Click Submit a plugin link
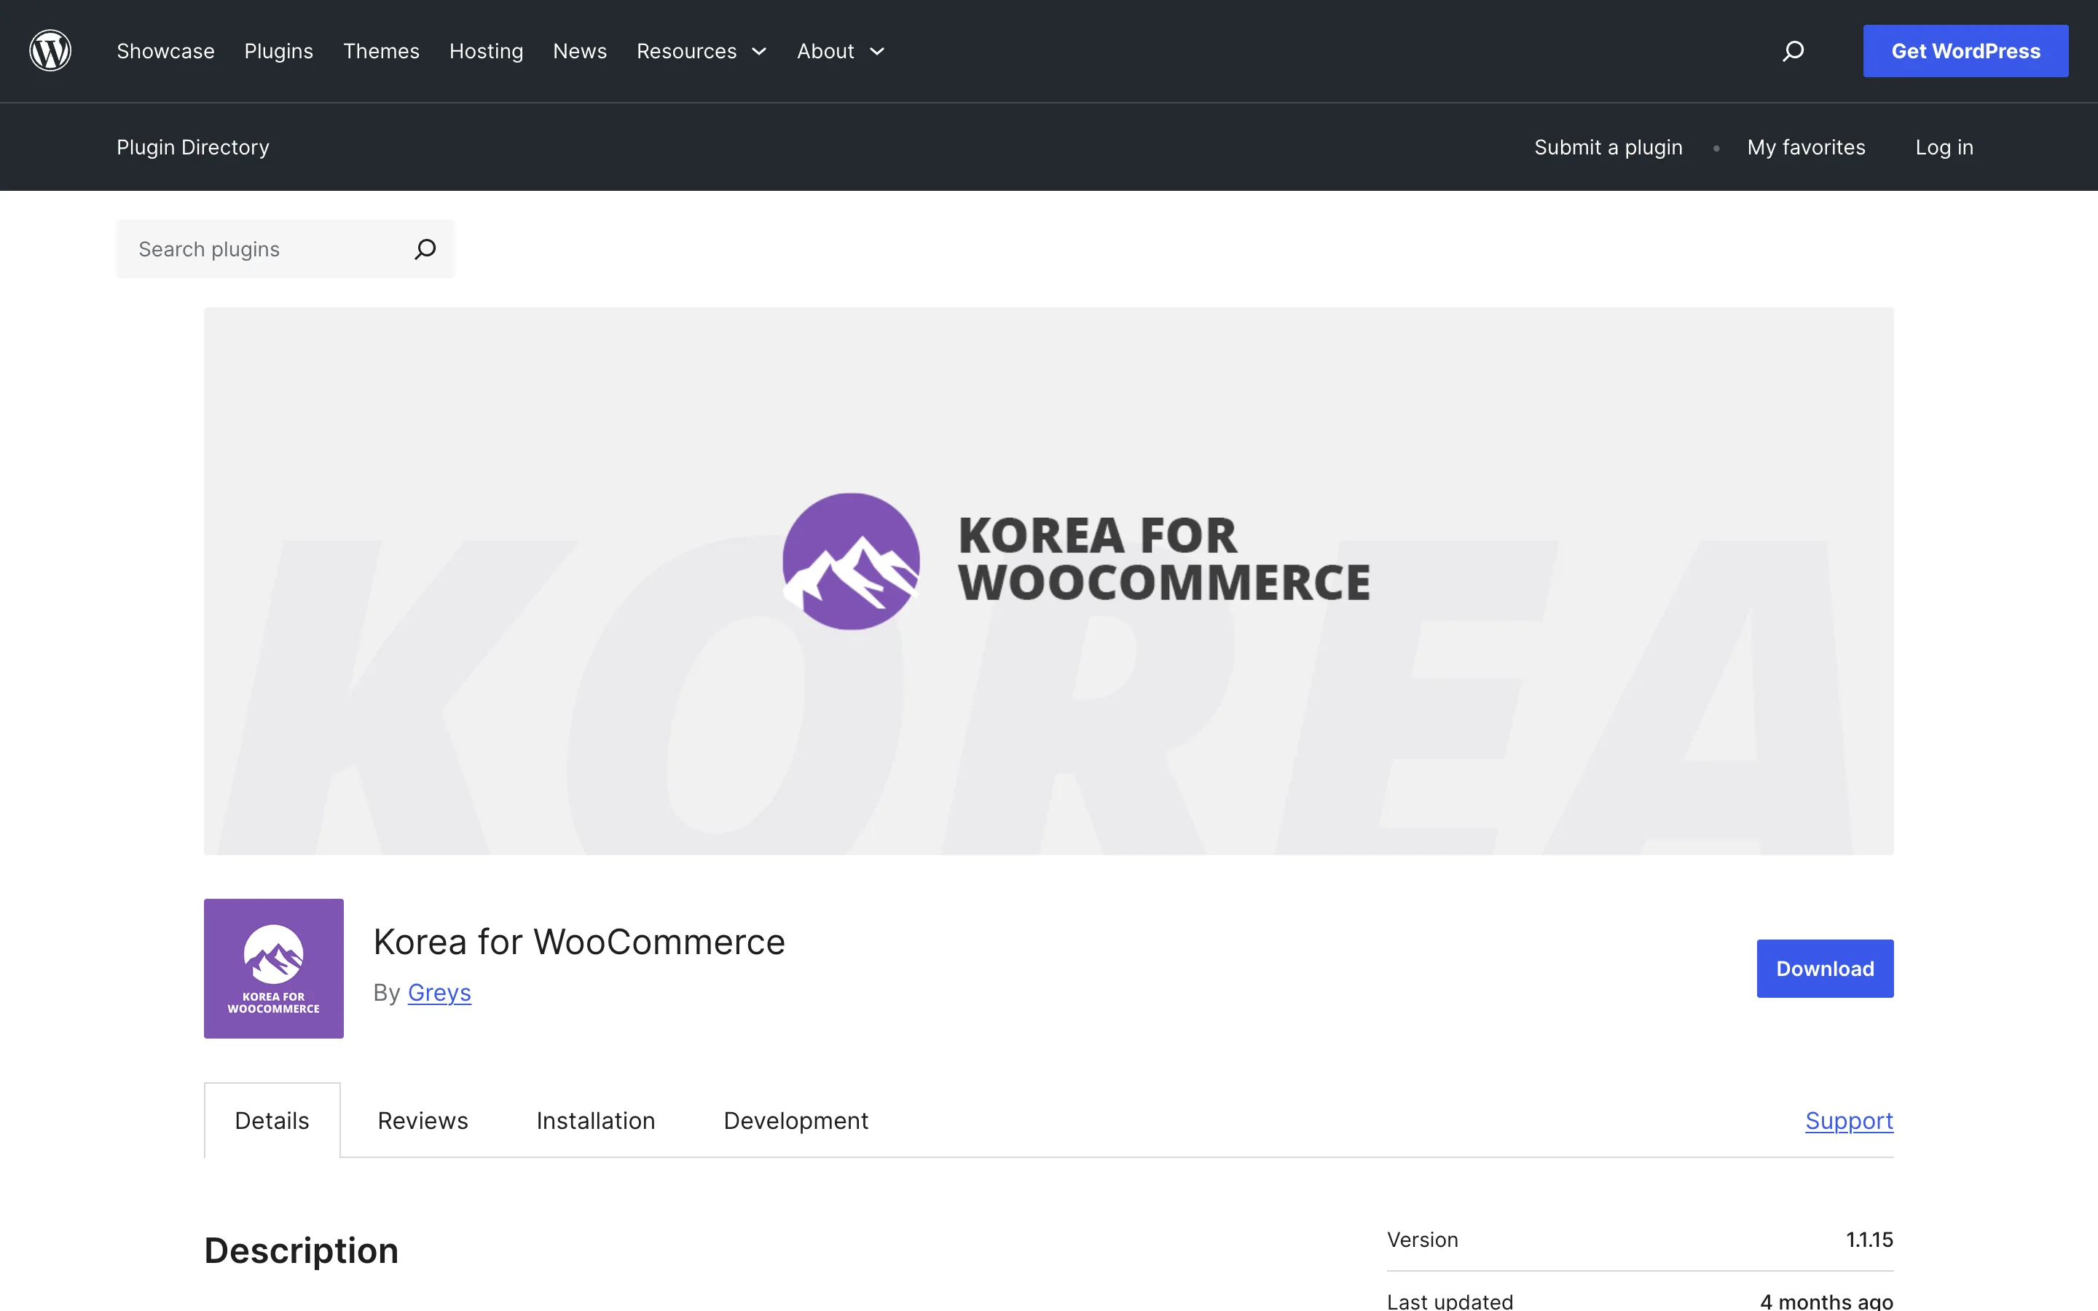This screenshot has height=1311, width=2098. click(x=1608, y=147)
